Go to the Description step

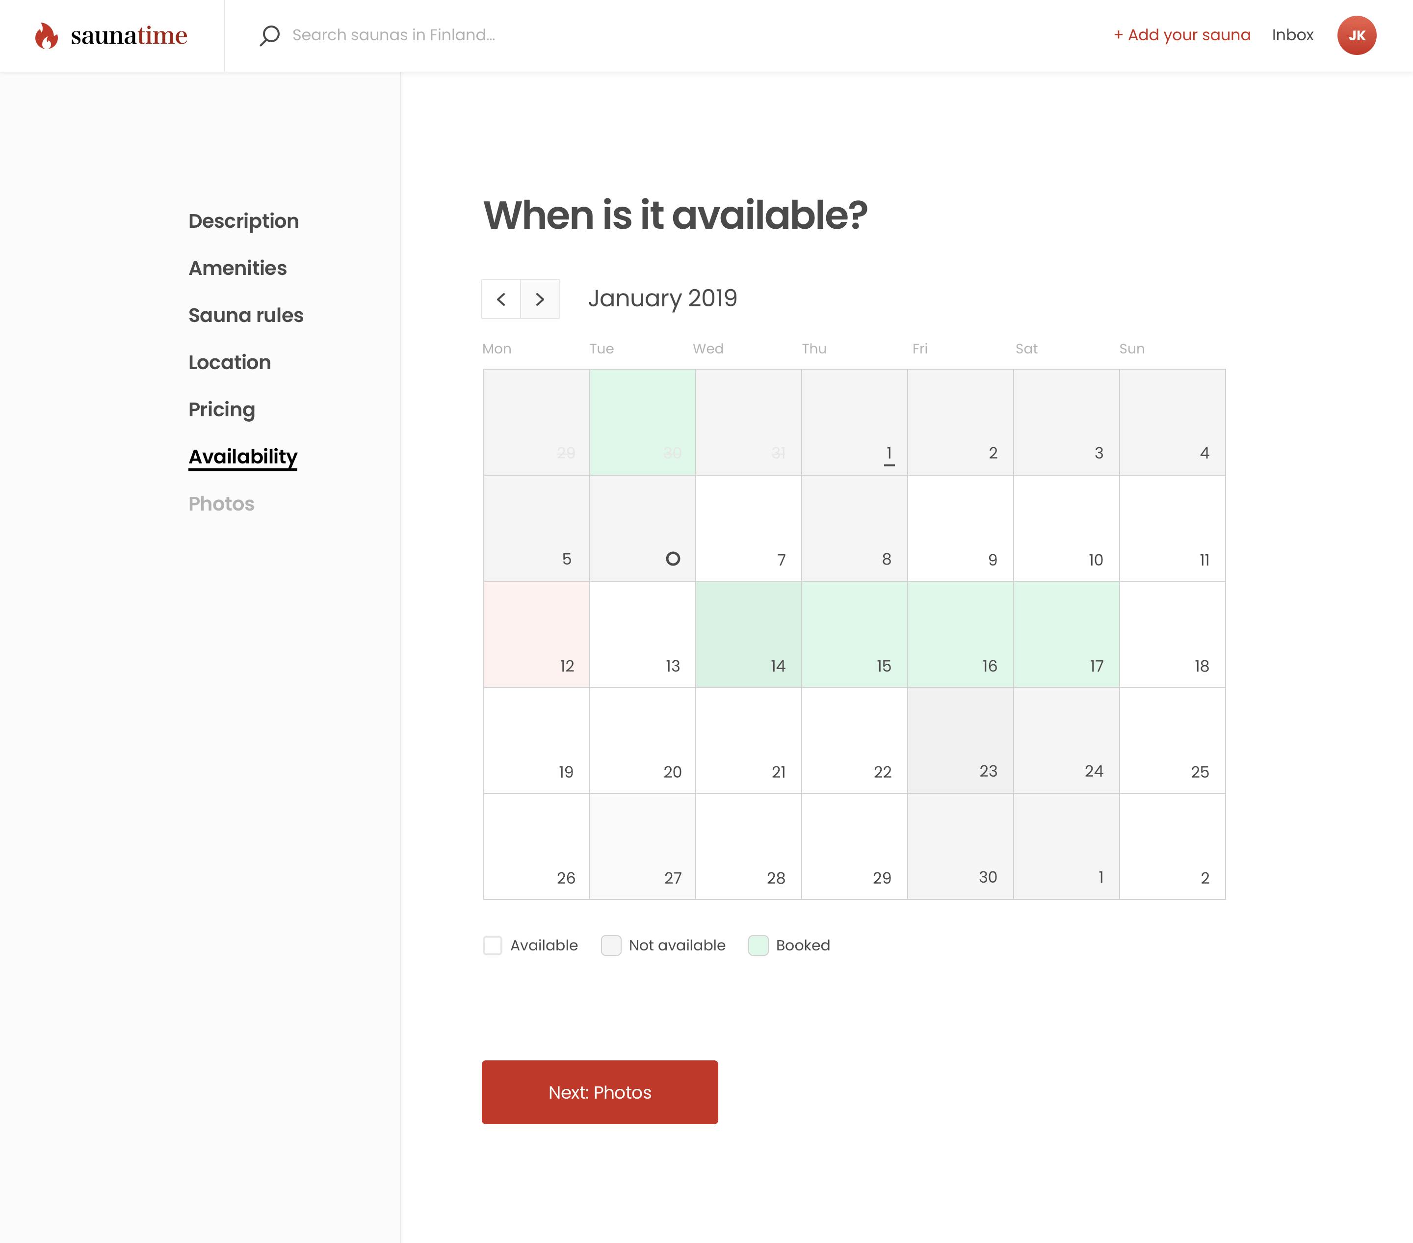(243, 220)
